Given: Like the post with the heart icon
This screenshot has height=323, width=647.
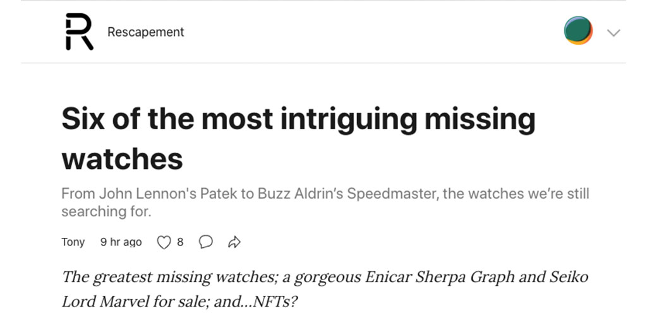Looking at the screenshot, I should pos(164,242).
